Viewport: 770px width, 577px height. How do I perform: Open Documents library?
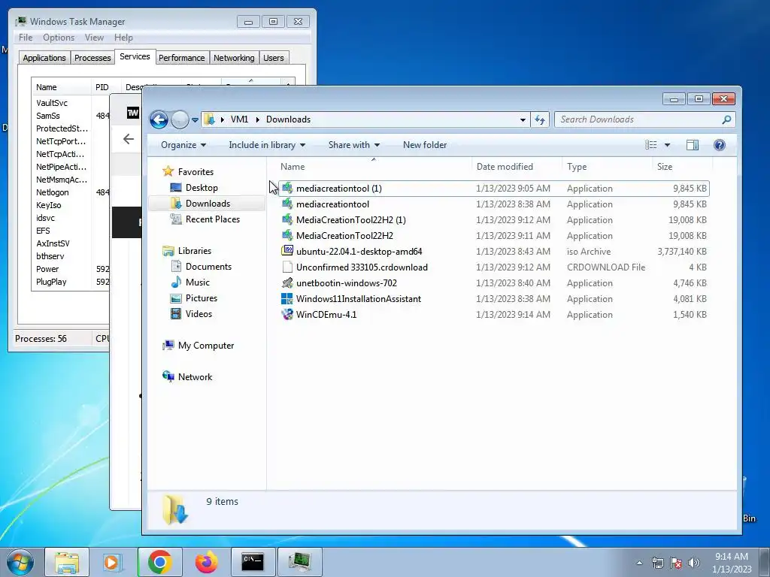208,267
